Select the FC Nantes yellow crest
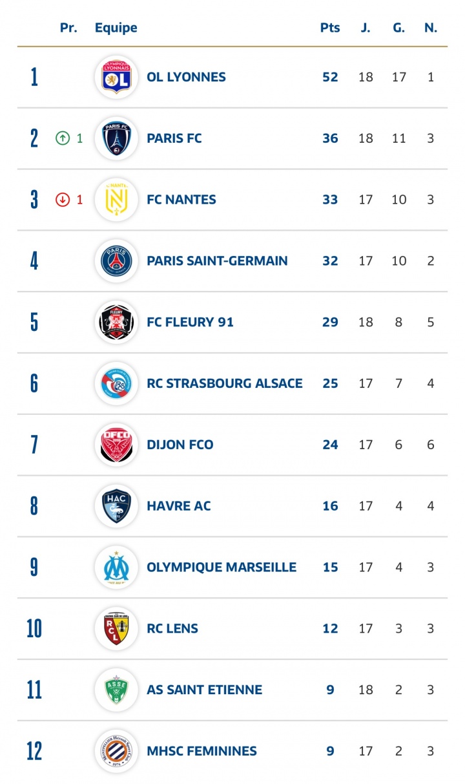Screen dimensions: 465x784 click(x=116, y=200)
